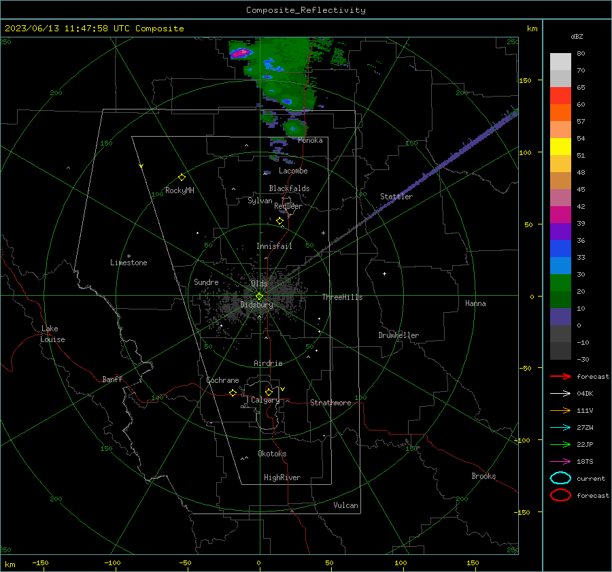Pick the light gray swatch next to 80 dBZ

[x=560, y=62]
